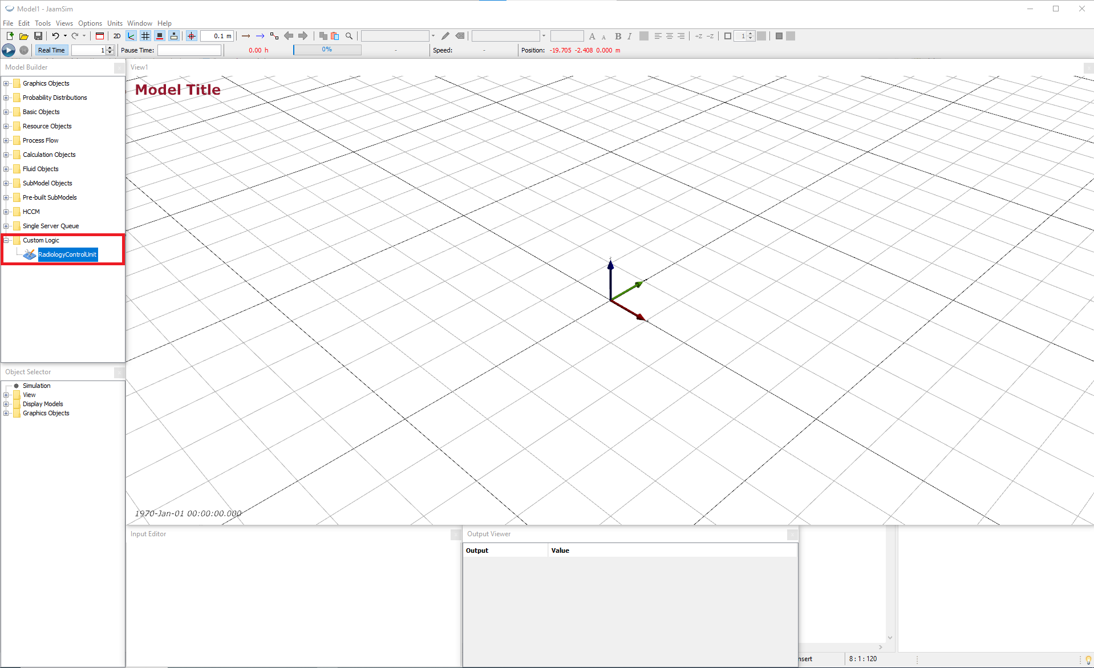Select Simulation in Object Selector
1094x668 pixels.
tap(37, 386)
